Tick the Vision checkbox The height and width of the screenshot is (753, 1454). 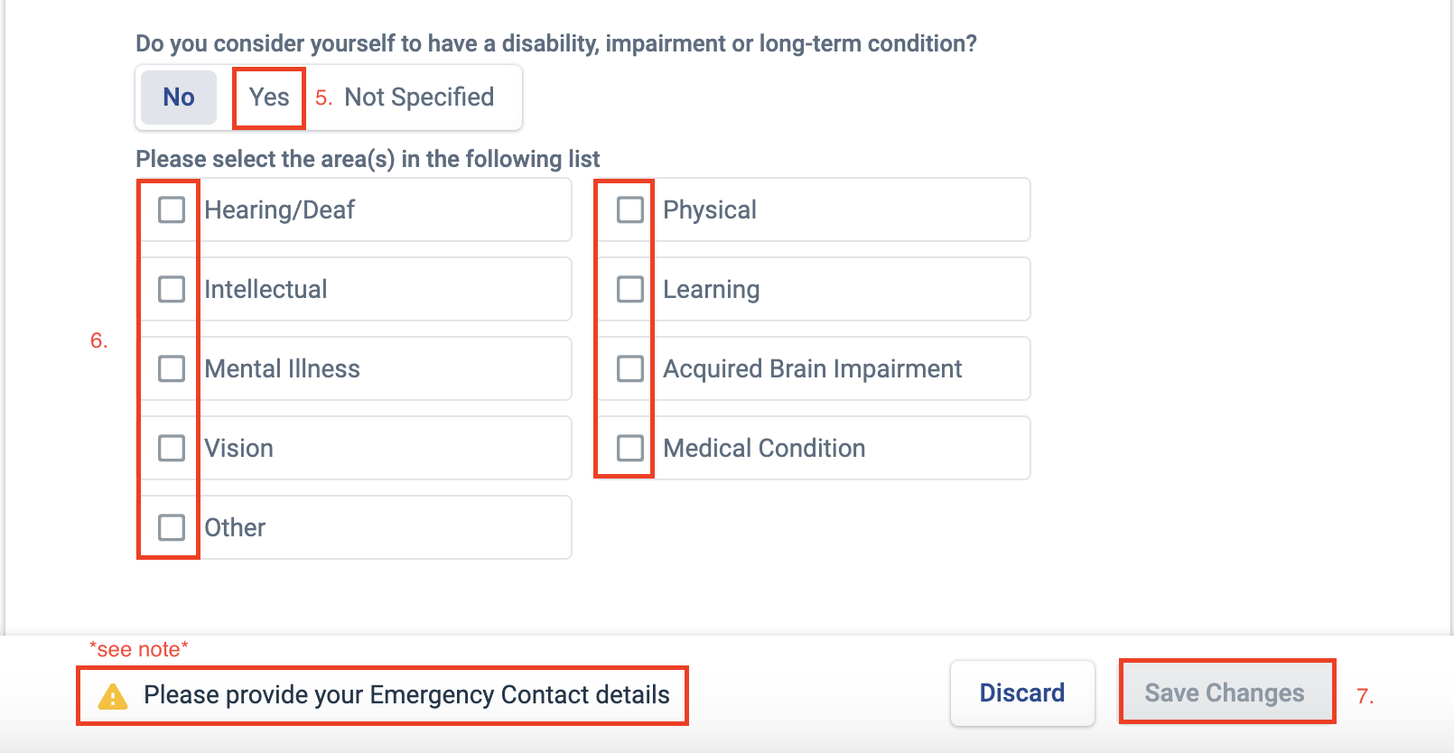click(172, 449)
